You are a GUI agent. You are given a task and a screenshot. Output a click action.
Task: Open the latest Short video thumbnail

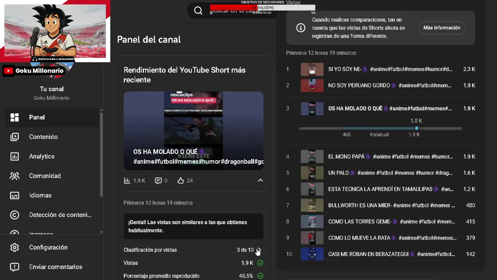[x=193, y=131]
